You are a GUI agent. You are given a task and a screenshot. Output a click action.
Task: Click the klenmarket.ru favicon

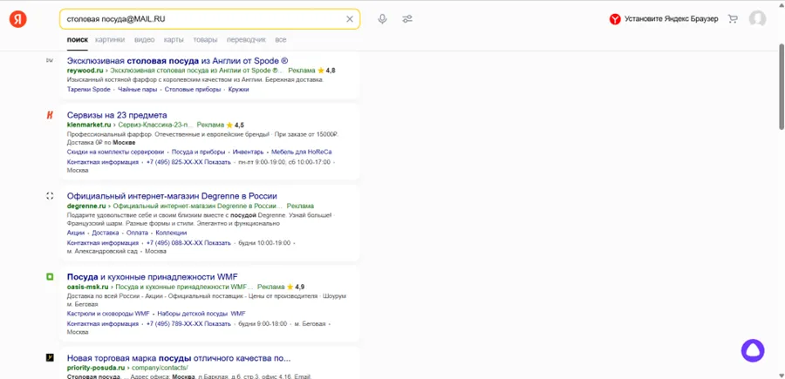coord(50,115)
